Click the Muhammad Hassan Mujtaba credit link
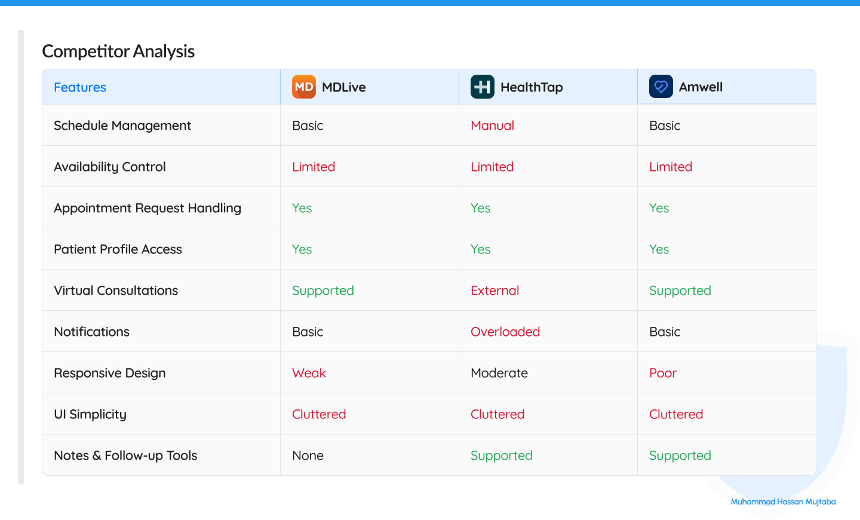860x520 pixels. [x=783, y=502]
